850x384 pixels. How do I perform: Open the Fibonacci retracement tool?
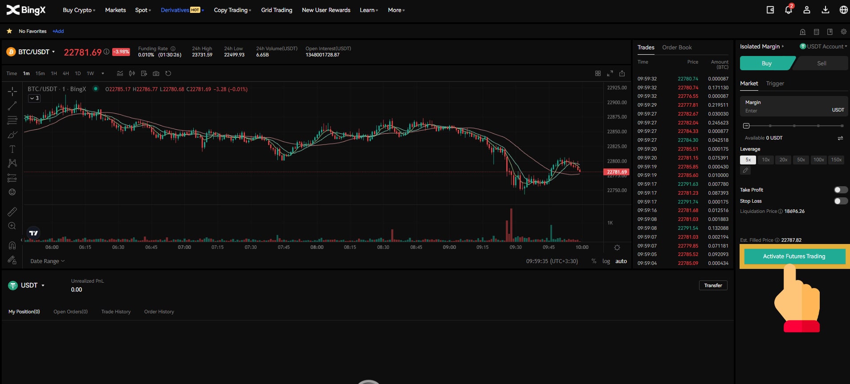(x=12, y=120)
